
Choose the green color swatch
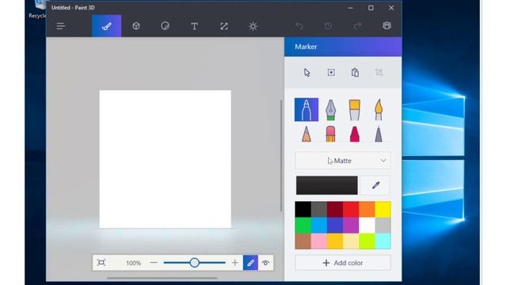tap(303, 225)
